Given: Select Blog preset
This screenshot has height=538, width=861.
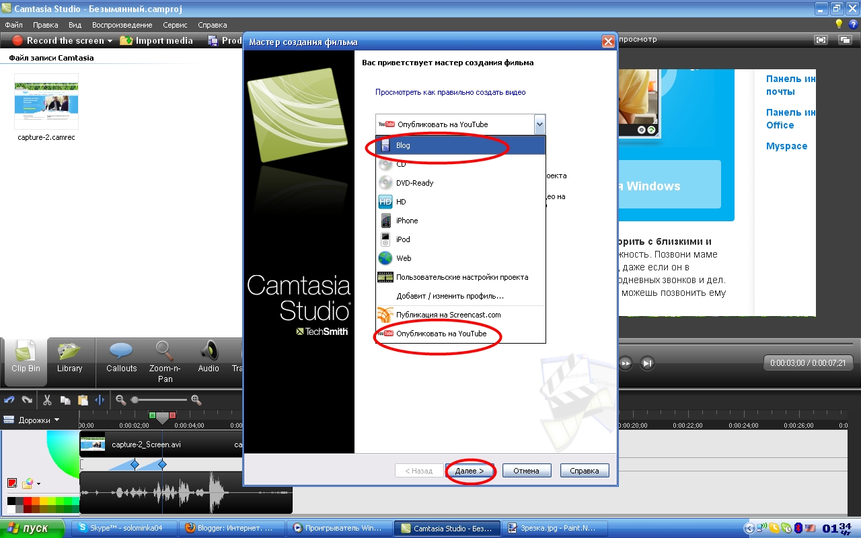Looking at the screenshot, I should point(461,145).
